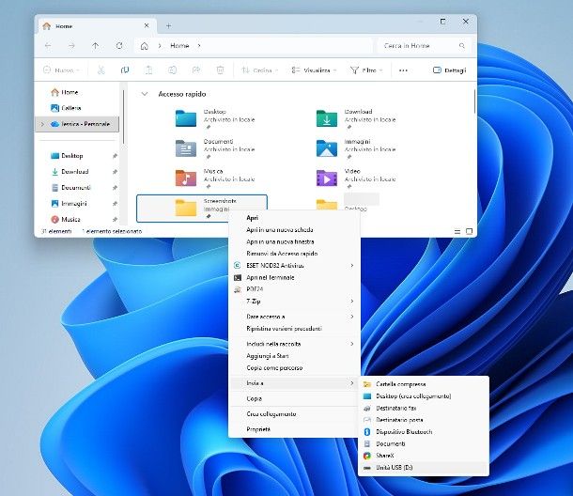Collapse the Accesso rapido section
573x496 pixels.
coord(145,94)
